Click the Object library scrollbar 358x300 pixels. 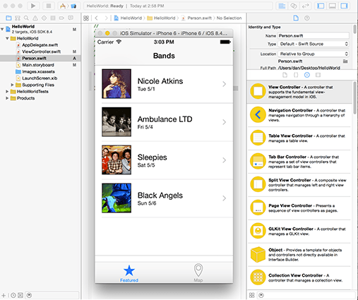(355, 97)
